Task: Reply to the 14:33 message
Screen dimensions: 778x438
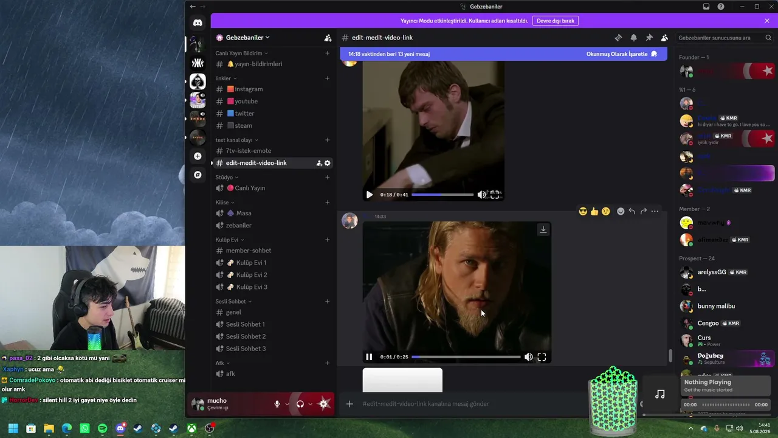Action: point(632,211)
